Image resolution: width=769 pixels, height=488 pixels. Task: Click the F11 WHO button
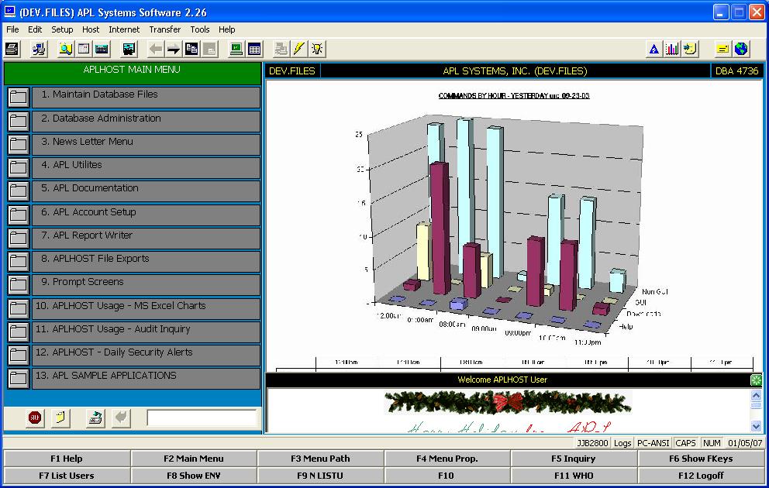click(574, 476)
